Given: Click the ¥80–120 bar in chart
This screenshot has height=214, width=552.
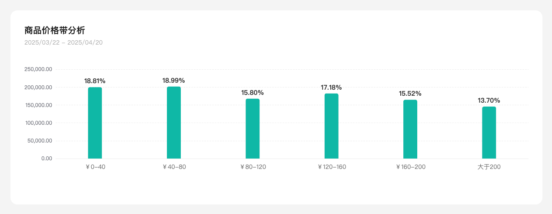Looking at the screenshot, I should 253,129.
